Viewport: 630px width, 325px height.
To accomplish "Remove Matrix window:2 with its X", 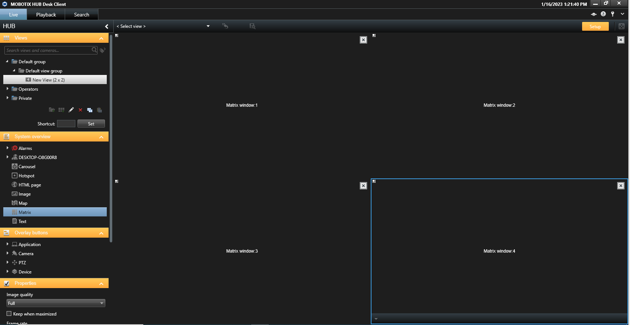I will tap(621, 40).
